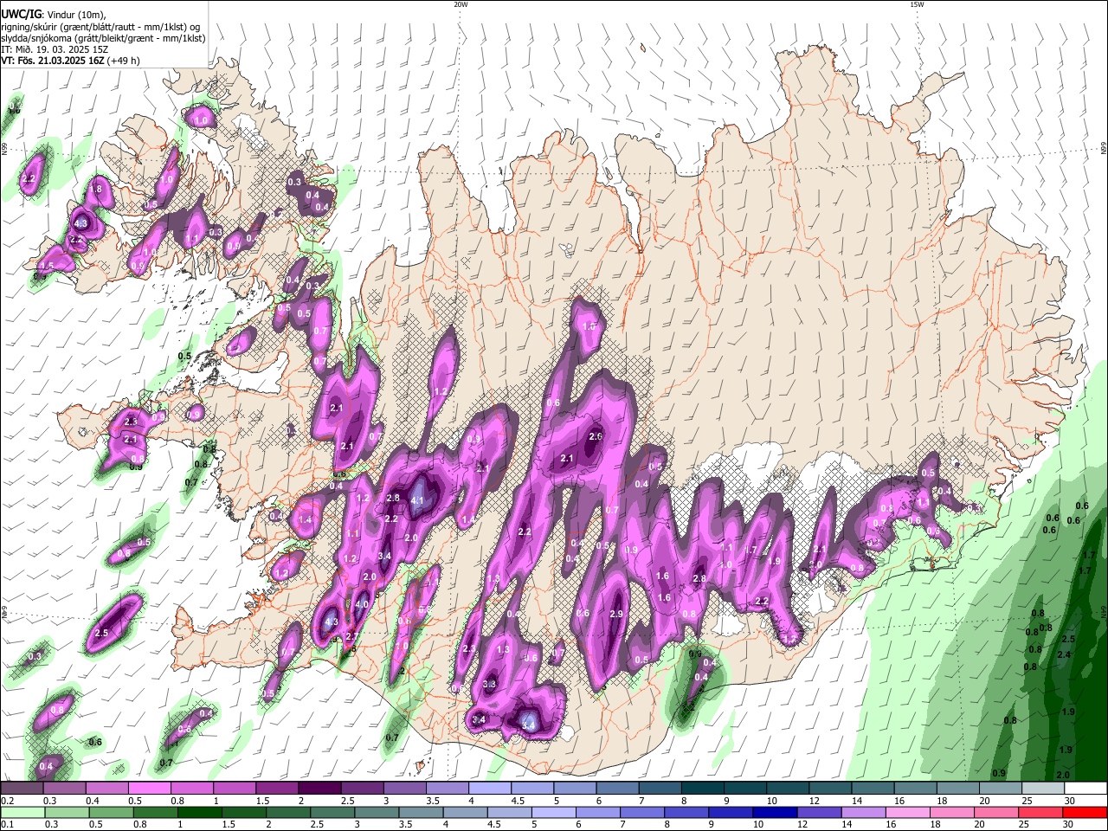Click the 2.7 precipitation value label
The height and width of the screenshot is (831, 1108).
(351, 636)
